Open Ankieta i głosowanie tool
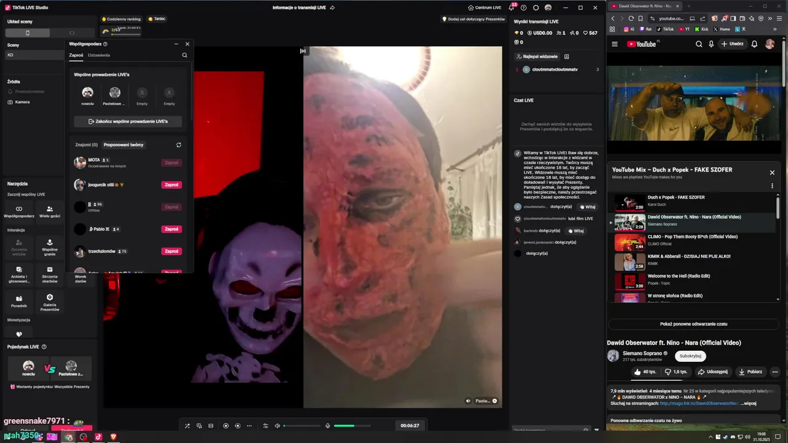 (19, 274)
